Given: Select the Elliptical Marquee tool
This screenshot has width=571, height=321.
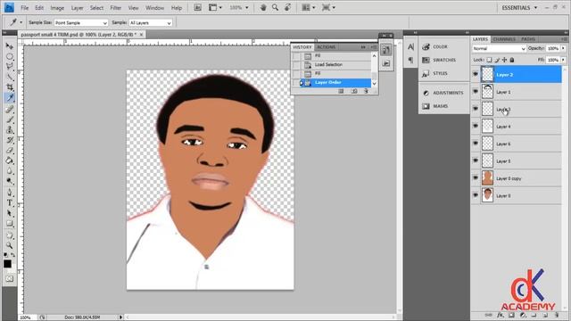Looking at the screenshot, I should (x=10, y=56).
